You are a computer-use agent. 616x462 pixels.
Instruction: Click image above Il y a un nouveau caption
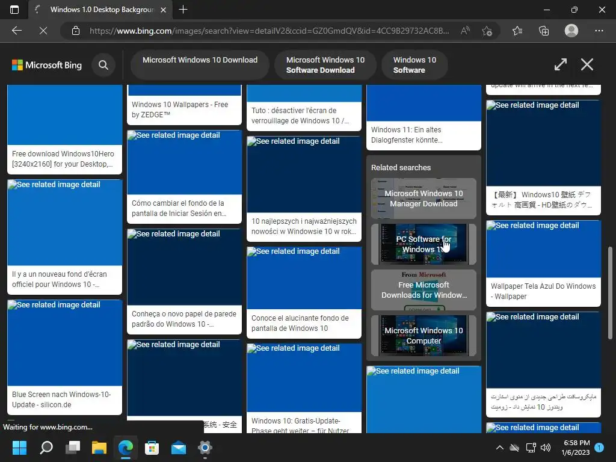(x=64, y=223)
